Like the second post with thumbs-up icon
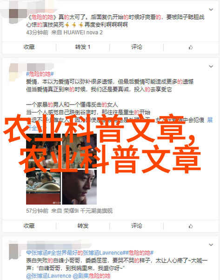The image size is (220, 280). pos(191,226)
